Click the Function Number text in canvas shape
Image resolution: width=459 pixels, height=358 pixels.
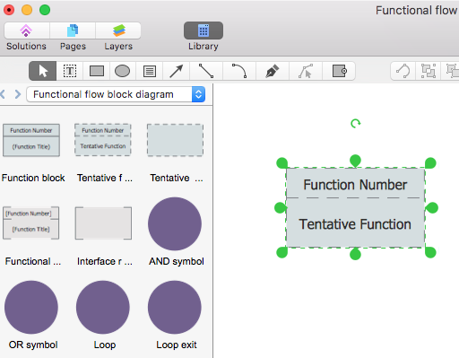coord(355,185)
